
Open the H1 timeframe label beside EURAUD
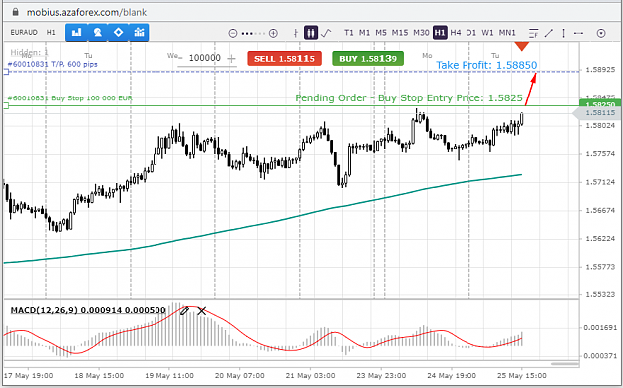[x=51, y=32]
